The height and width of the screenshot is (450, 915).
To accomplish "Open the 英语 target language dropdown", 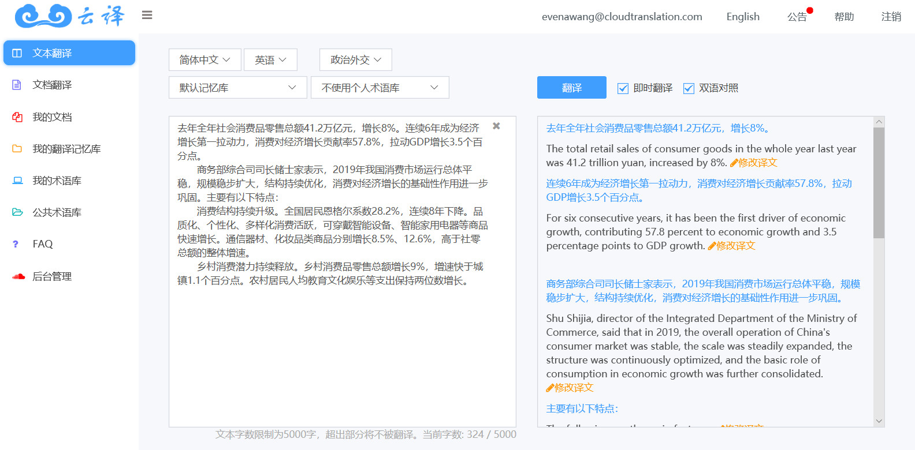I will click(x=270, y=60).
